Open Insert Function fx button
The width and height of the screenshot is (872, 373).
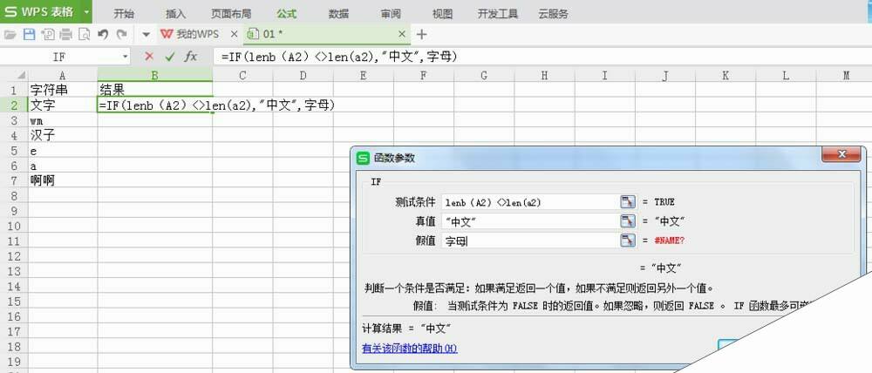190,57
